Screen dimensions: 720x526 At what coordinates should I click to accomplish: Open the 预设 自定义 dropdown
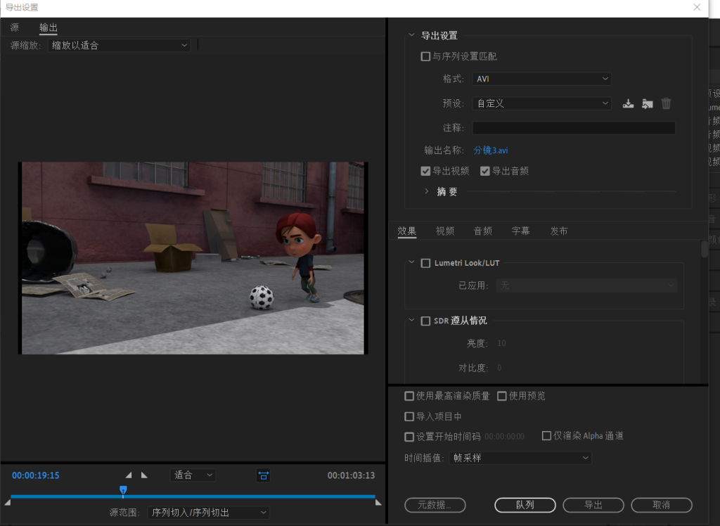[x=542, y=103]
